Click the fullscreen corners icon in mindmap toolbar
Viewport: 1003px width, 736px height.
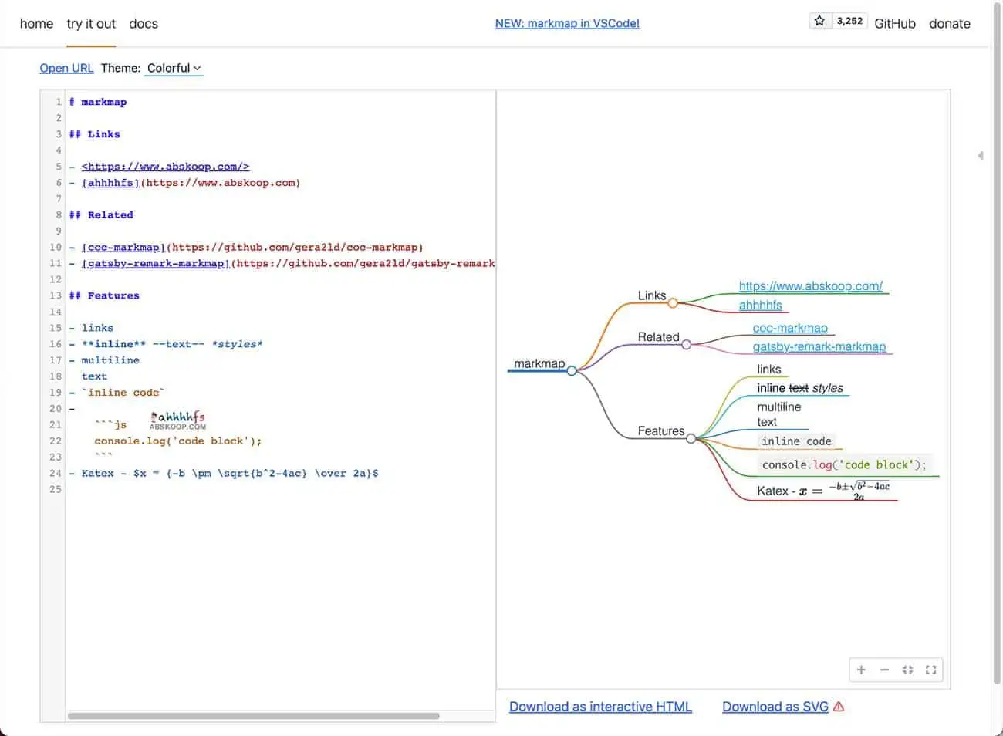930,670
